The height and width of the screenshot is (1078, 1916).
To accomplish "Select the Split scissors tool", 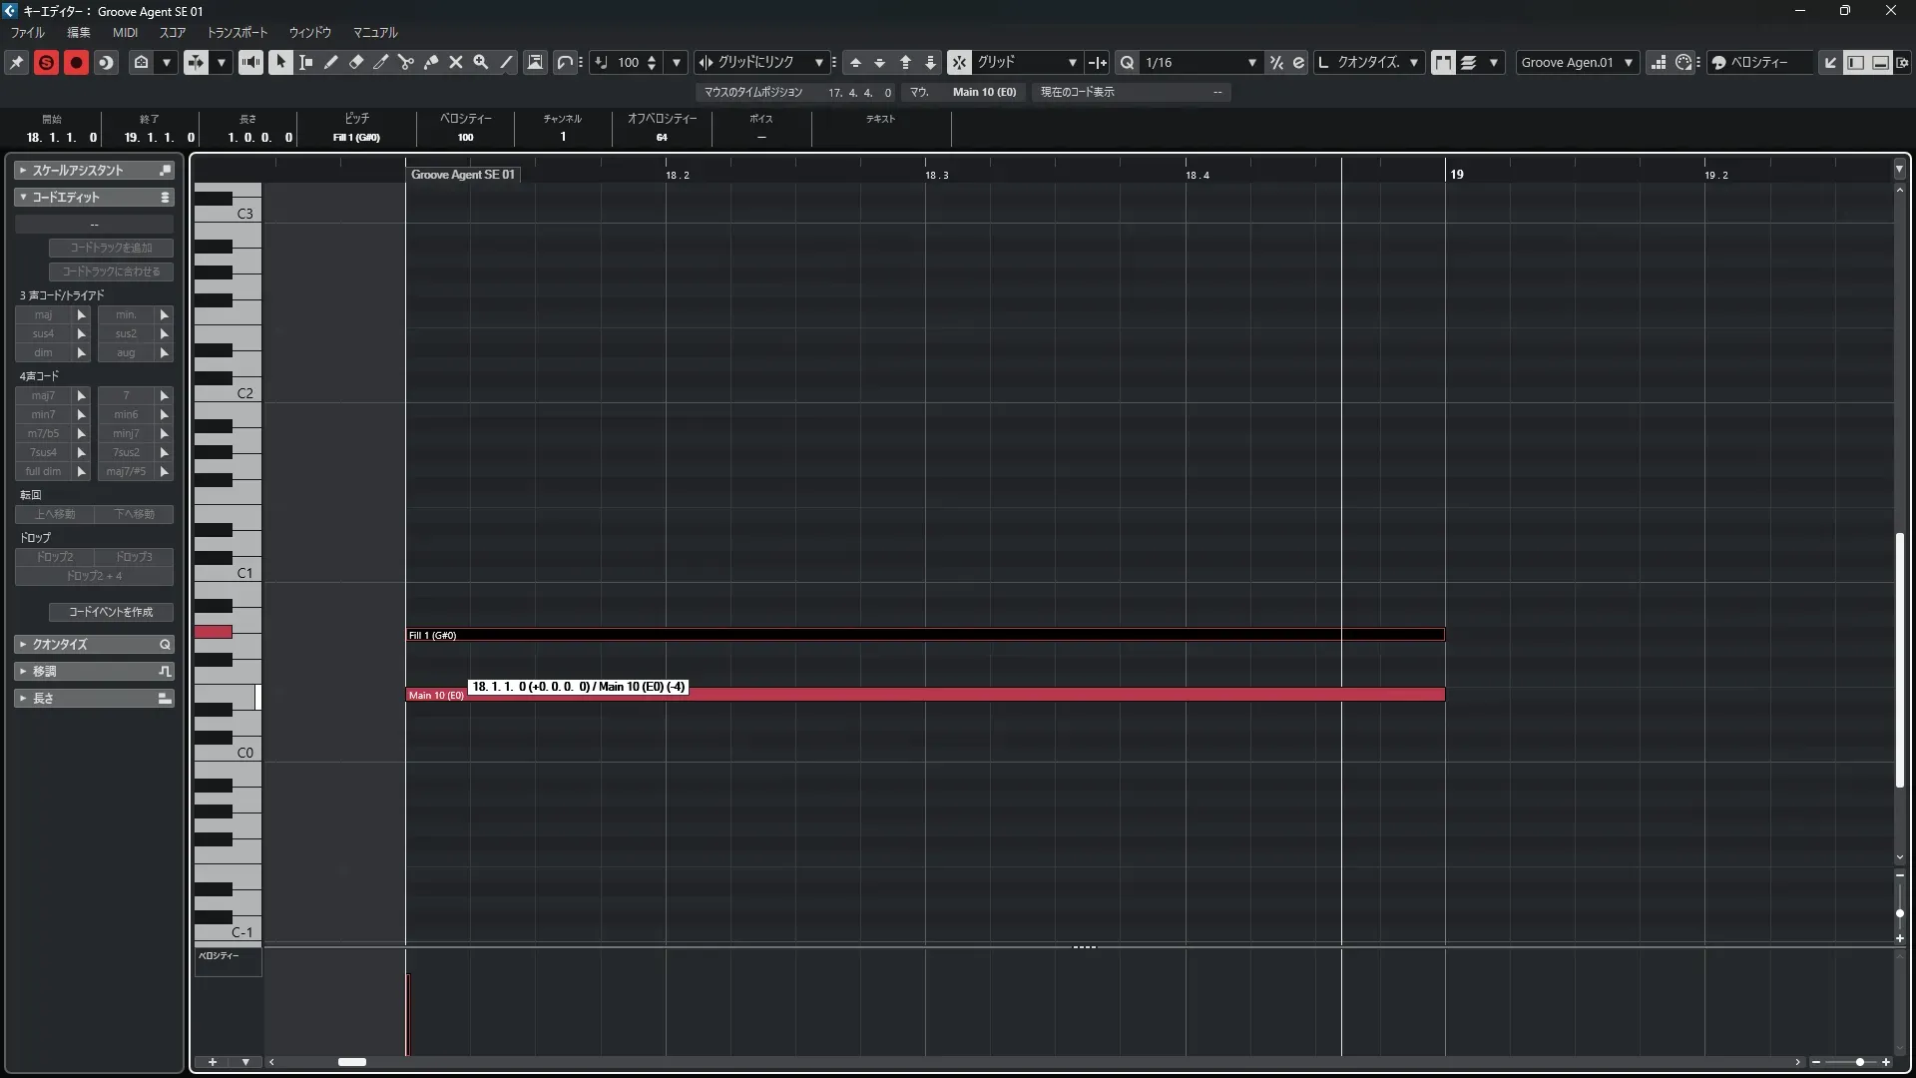I will coord(405,62).
